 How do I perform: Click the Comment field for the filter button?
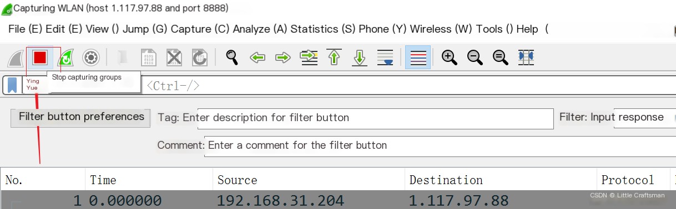click(440, 146)
